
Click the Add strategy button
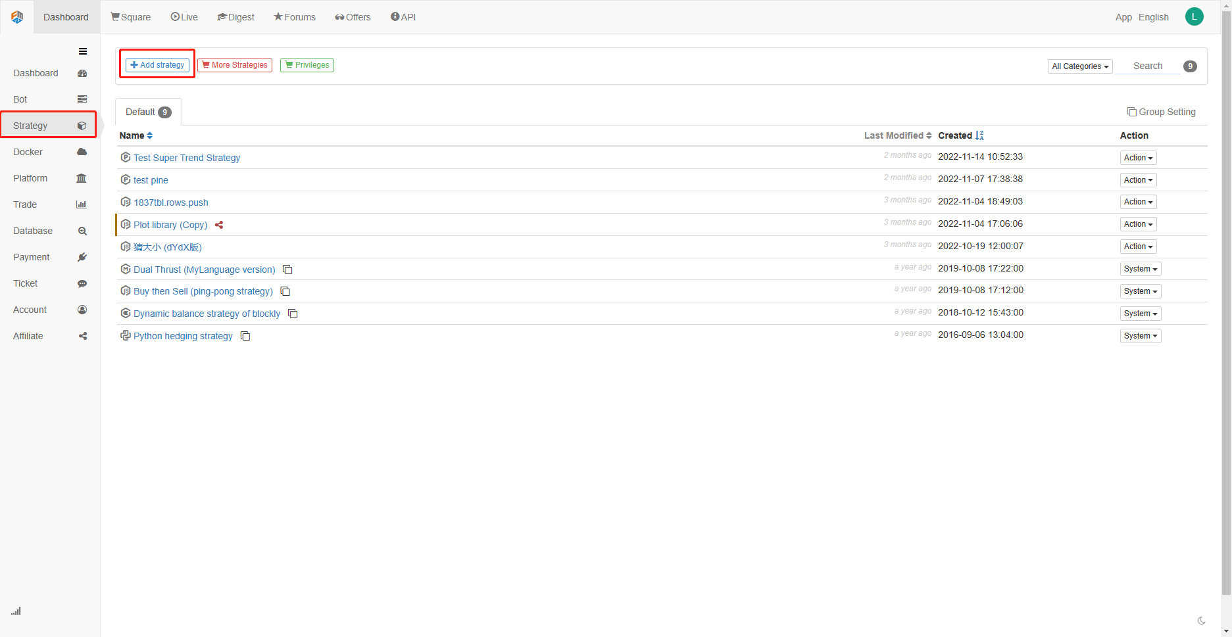pos(157,65)
